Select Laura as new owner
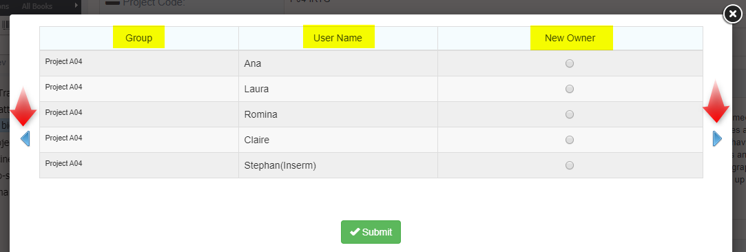This screenshot has width=746, height=252. (x=570, y=89)
